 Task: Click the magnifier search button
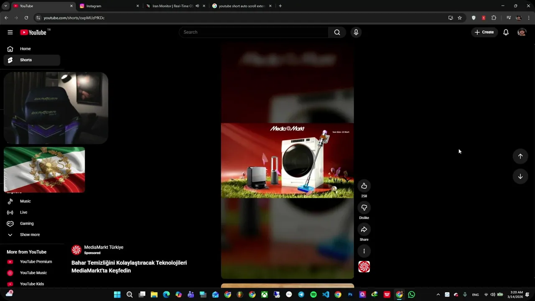(337, 32)
